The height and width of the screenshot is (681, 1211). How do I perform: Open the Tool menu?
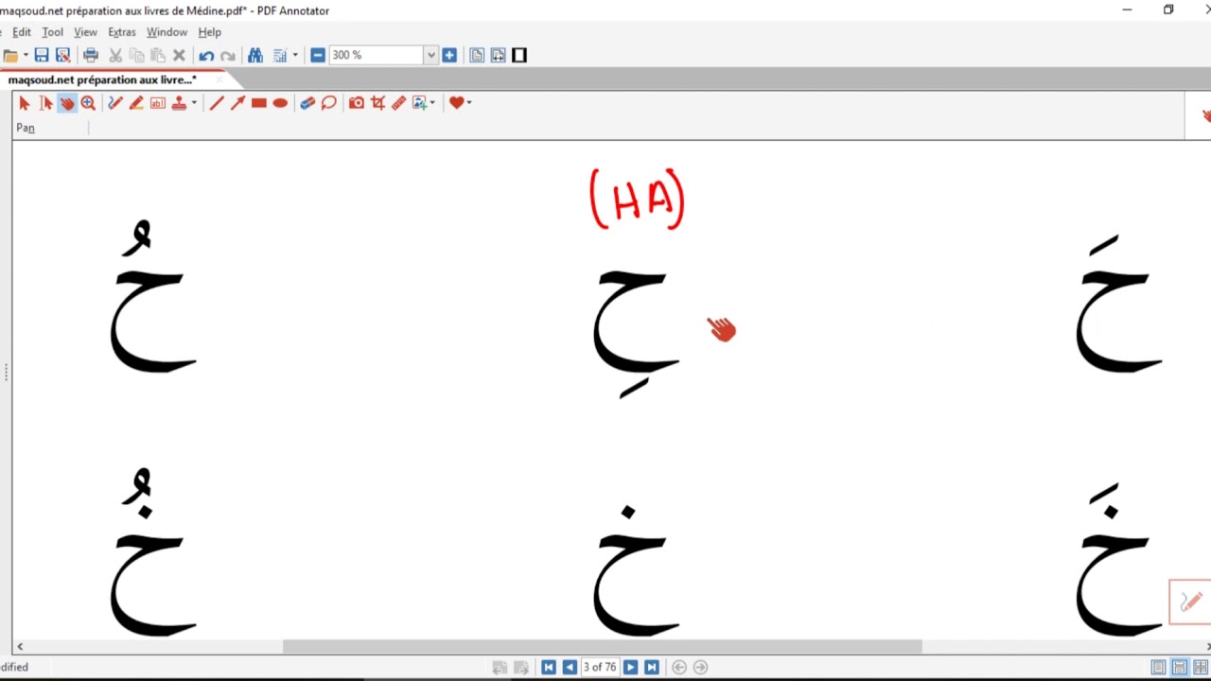click(x=52, y=32)
